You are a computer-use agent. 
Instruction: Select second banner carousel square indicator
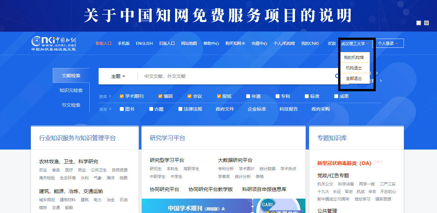point(427,23)
